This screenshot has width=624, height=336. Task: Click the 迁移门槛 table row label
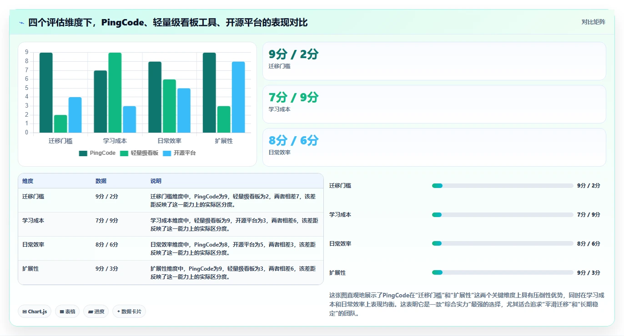(33, 197)
